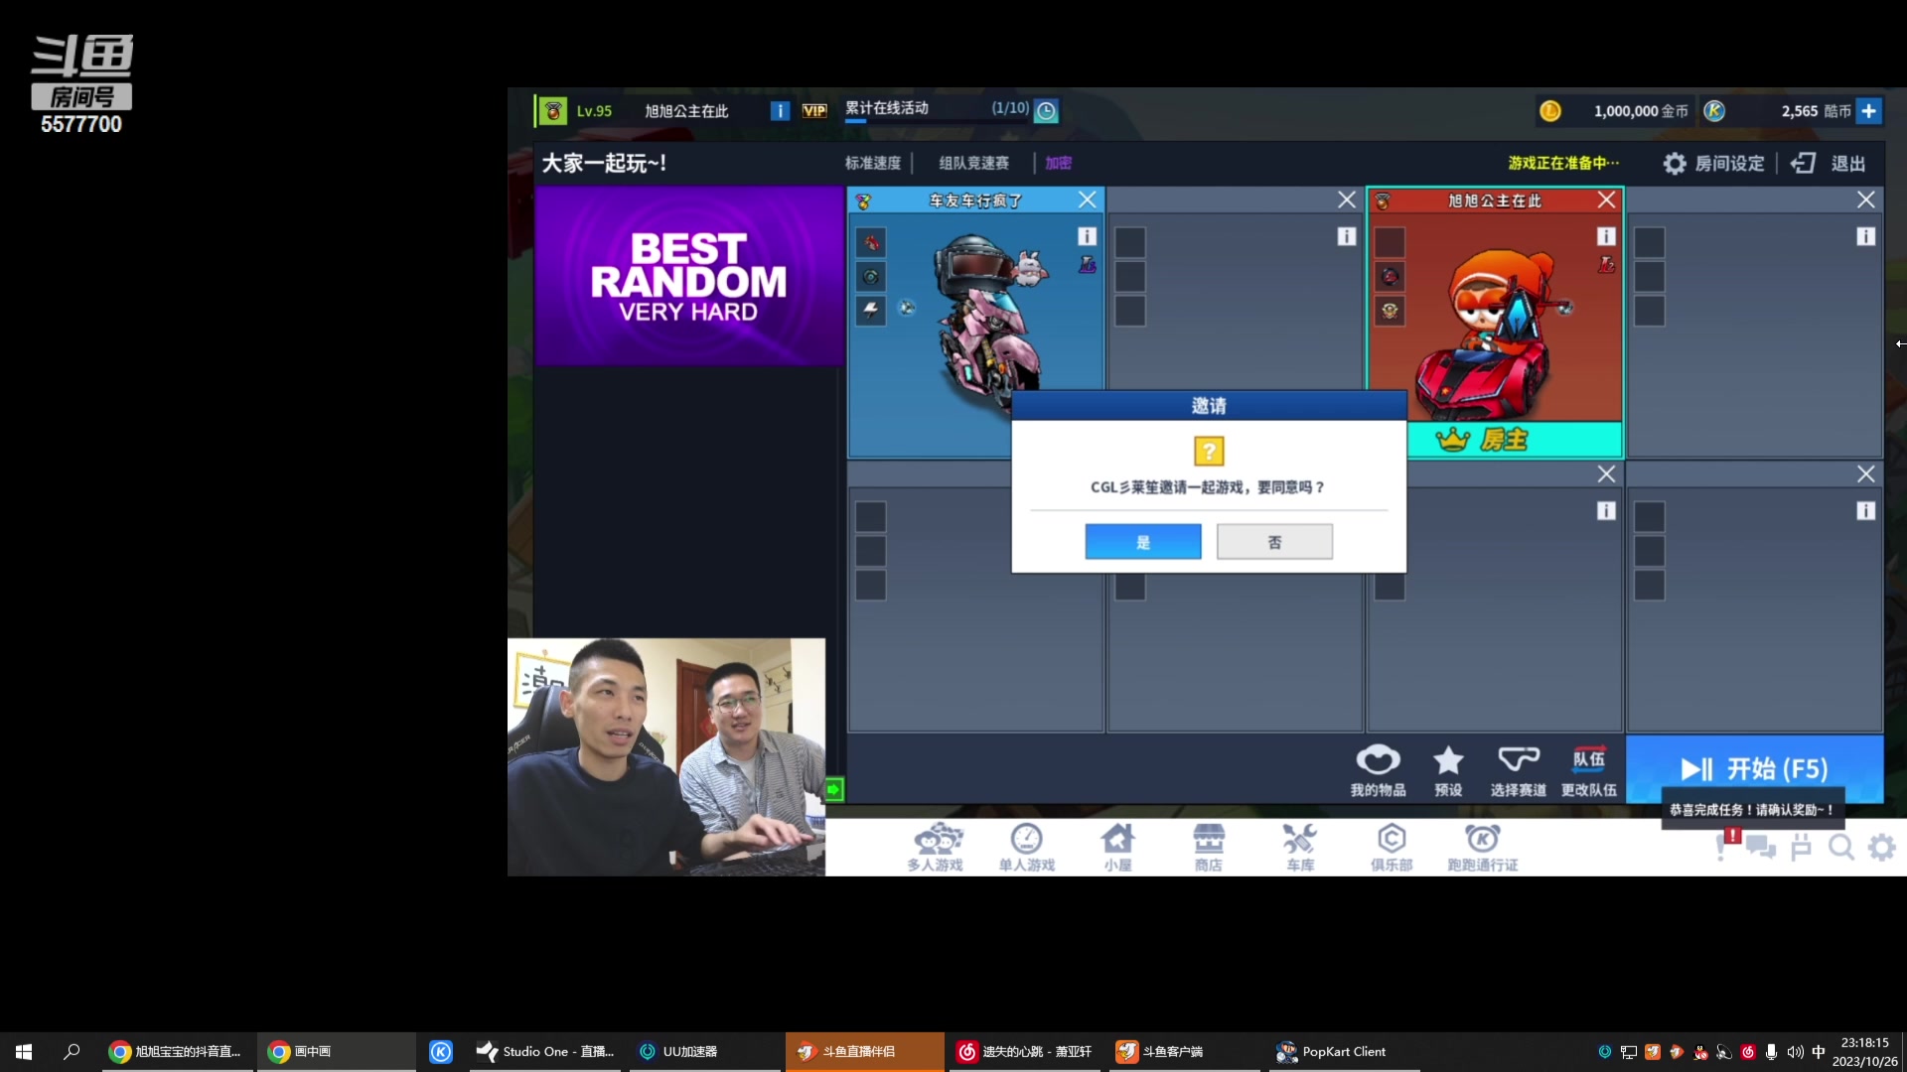The width and height of the screenshot is (1907, 1072).
Task: Click the 标准速度 speed label
Action: (873, 163)
